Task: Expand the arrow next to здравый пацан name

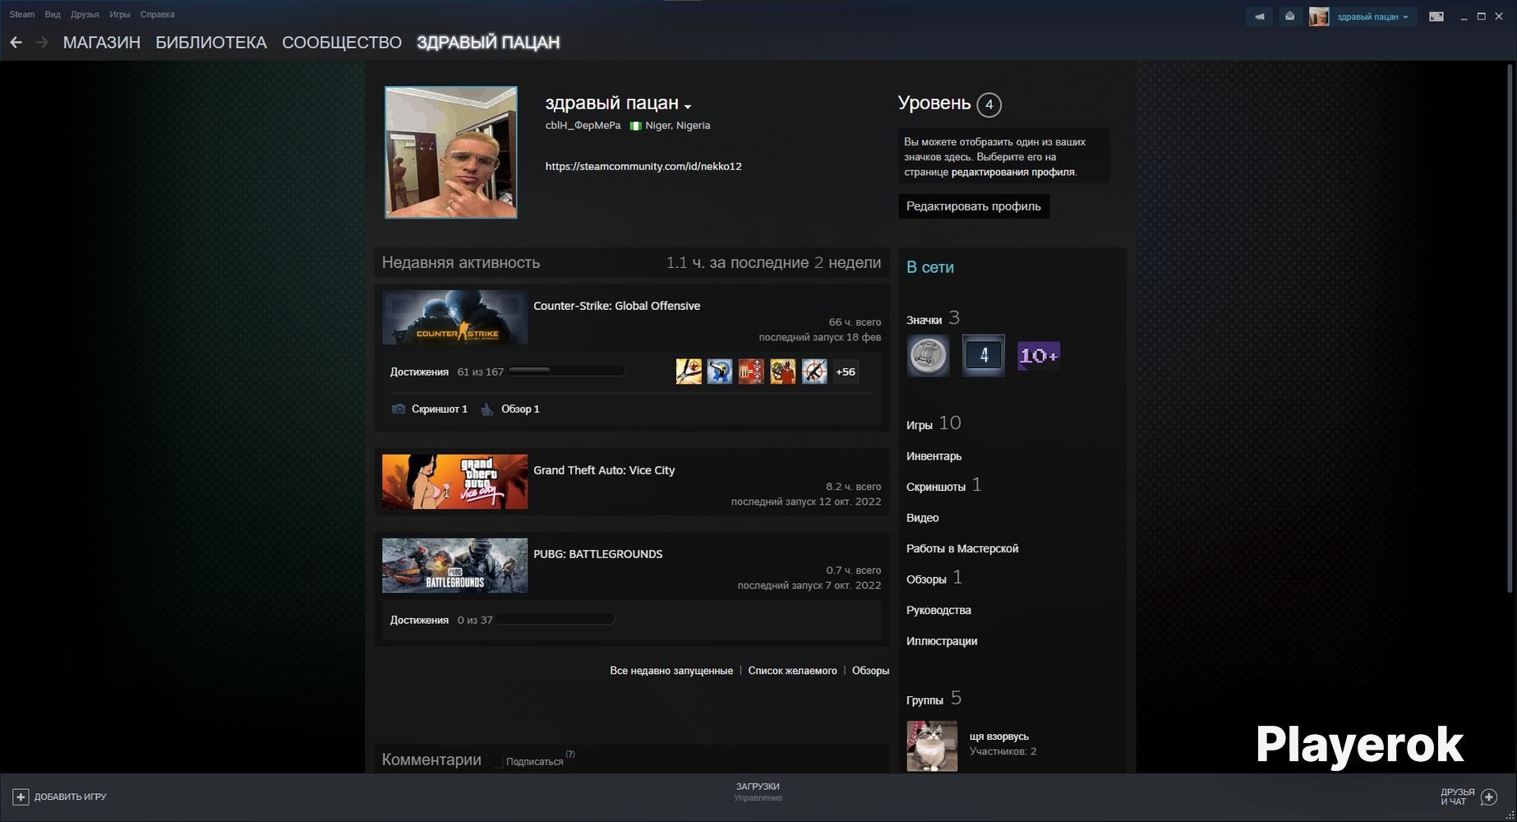Action: point(688,106)
